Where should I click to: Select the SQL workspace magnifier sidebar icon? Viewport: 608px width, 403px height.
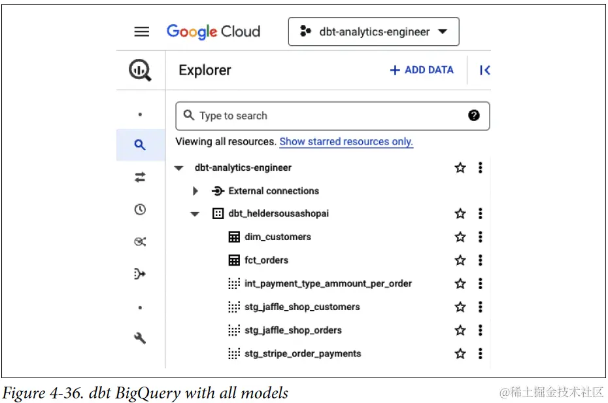140,145
